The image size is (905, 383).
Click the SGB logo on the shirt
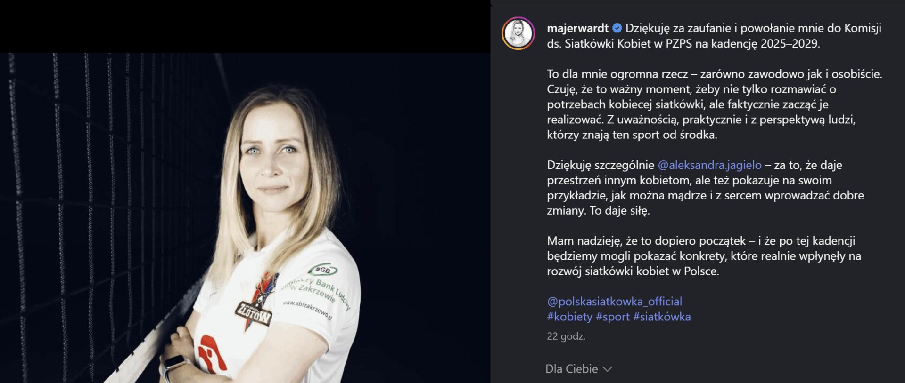[323, 270]
